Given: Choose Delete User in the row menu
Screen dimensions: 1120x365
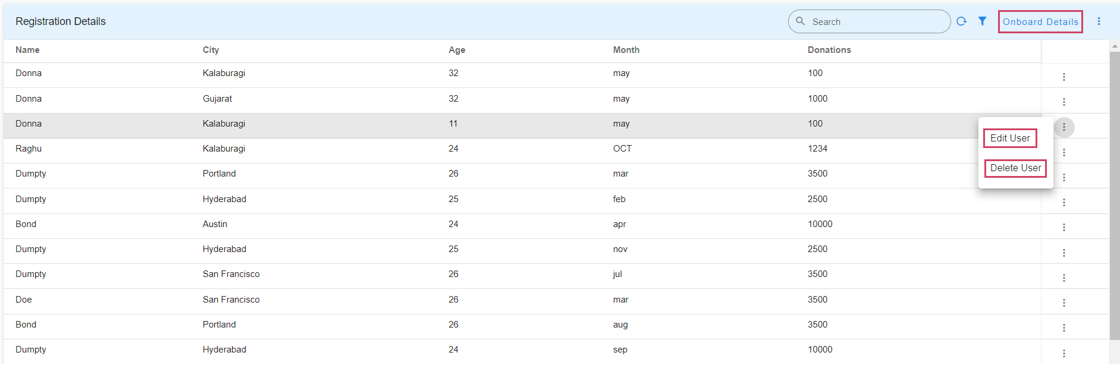Looking at the screenshot, I should [x=1015, y=168].
